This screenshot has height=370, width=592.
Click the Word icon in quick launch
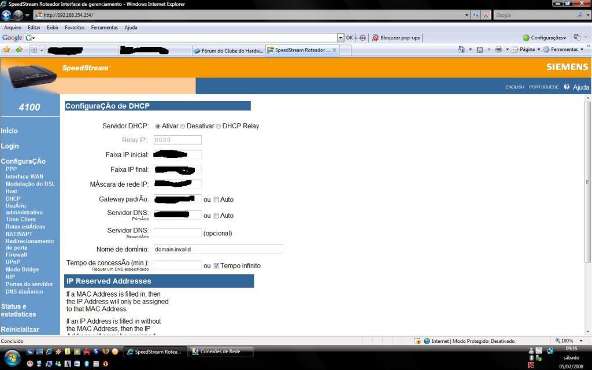pyautogui.click(x=77, y=364)
